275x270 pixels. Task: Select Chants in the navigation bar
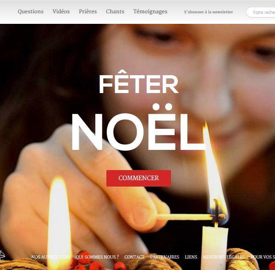(115, 11)
